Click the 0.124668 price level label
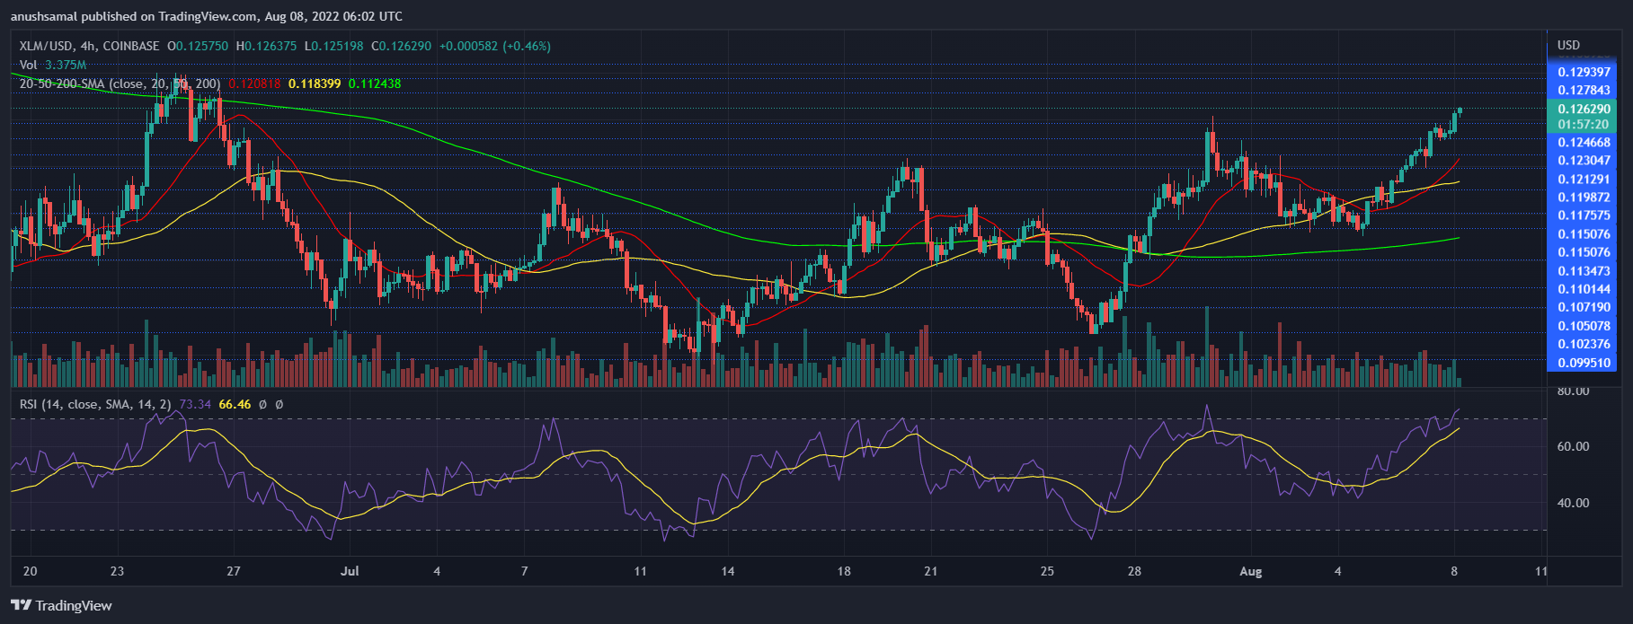Screen dimensions: 1633x624 [1584, 142]
